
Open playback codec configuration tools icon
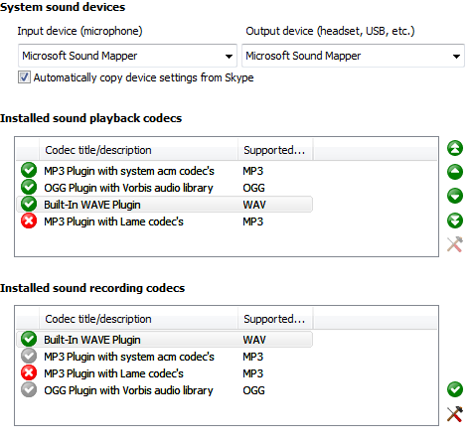tap(455, 244)
